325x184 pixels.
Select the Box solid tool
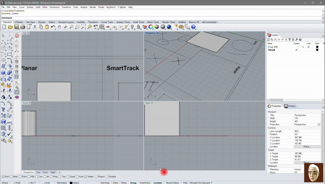click(3, 73)
